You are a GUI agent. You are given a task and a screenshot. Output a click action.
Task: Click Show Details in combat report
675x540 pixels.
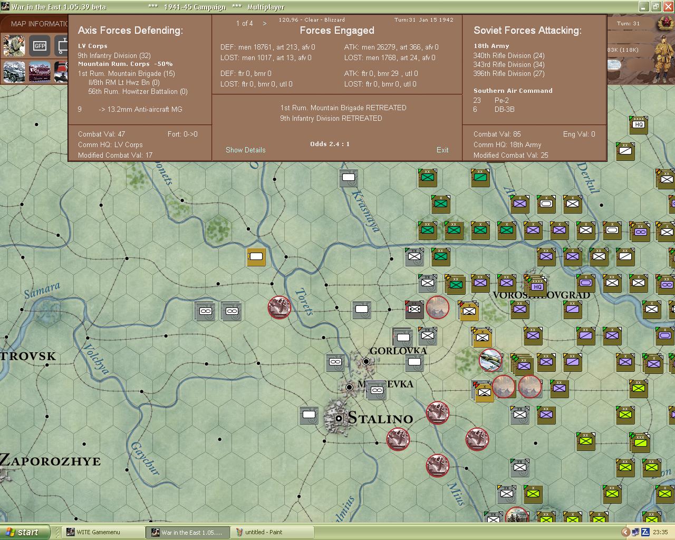tap(246, 150)
